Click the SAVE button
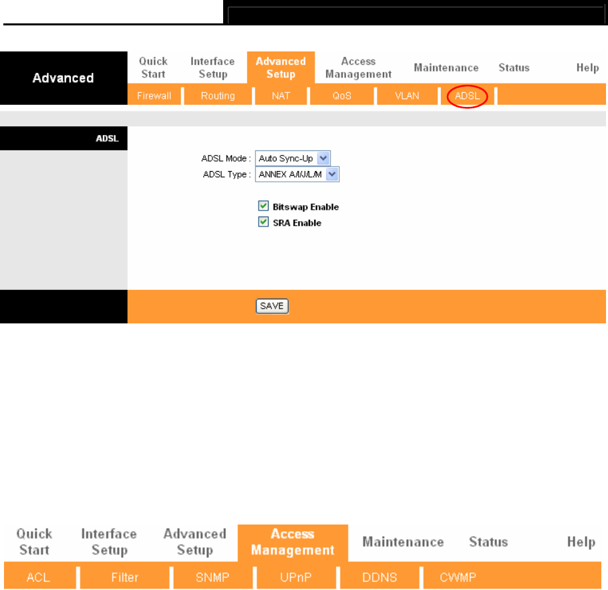Viewport: 608px width, 590px height. (272, 306)
